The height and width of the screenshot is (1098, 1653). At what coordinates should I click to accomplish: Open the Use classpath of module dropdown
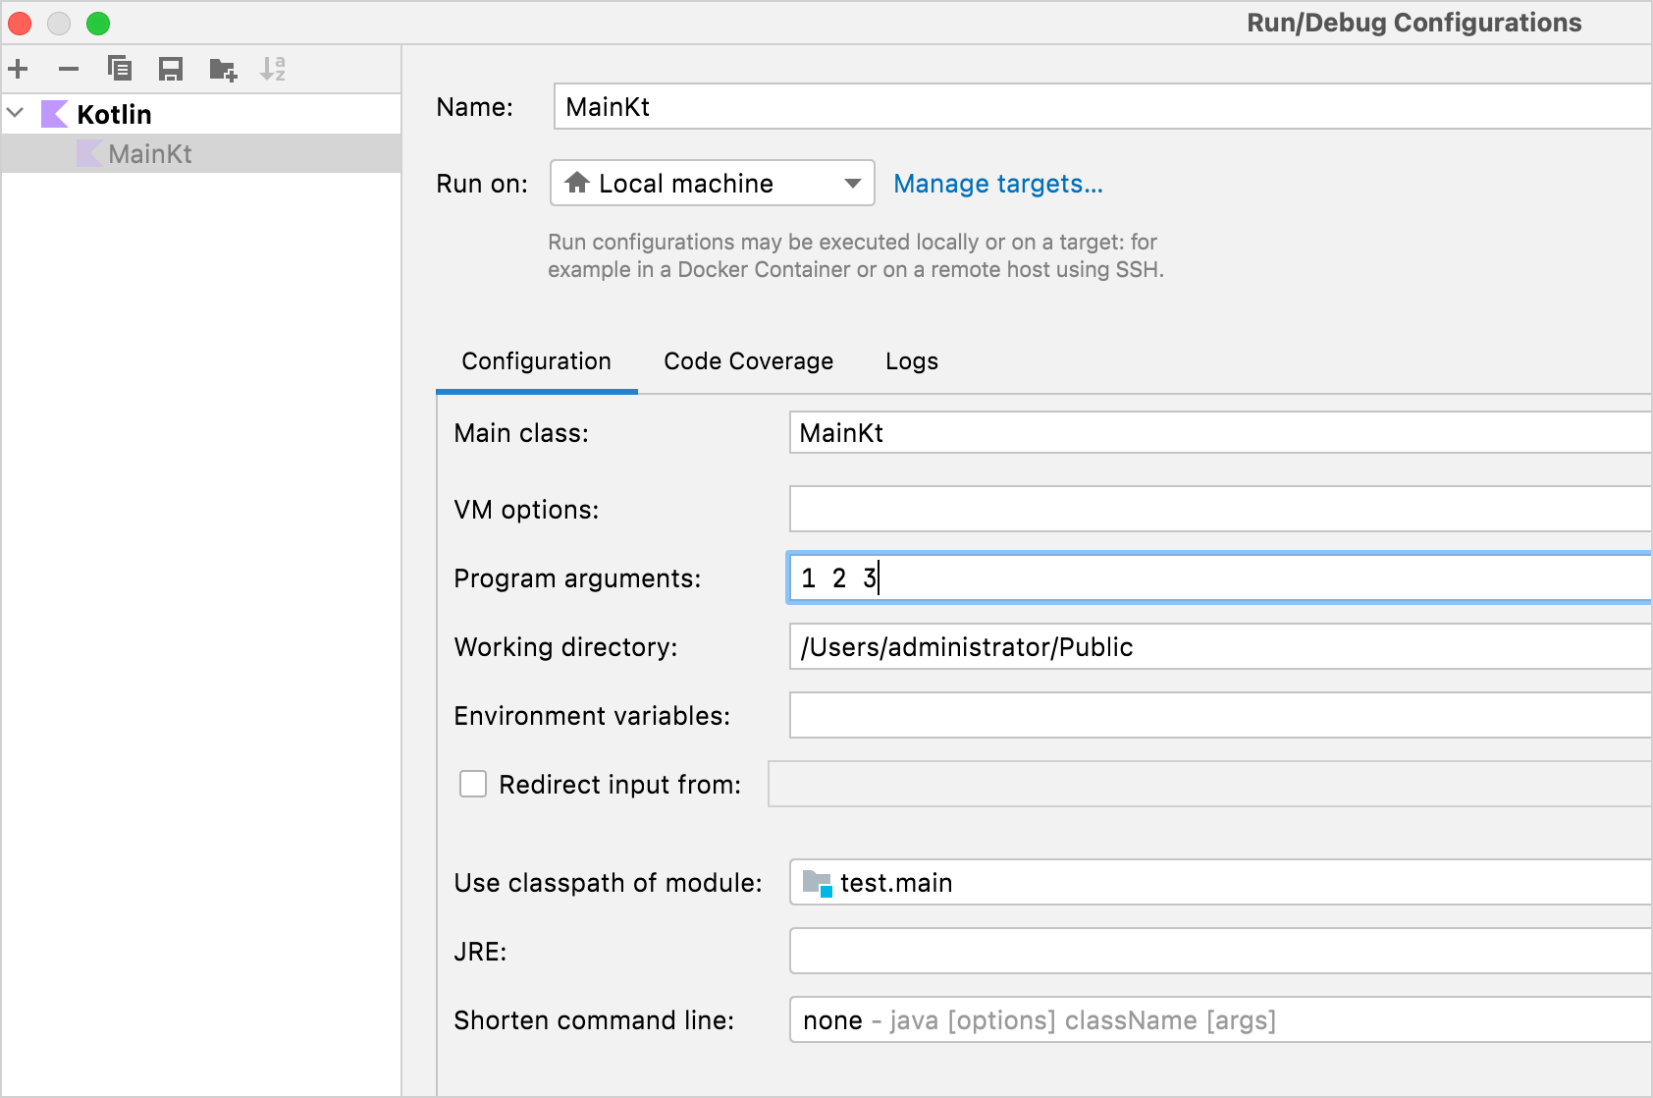[x=1221, y=882]
